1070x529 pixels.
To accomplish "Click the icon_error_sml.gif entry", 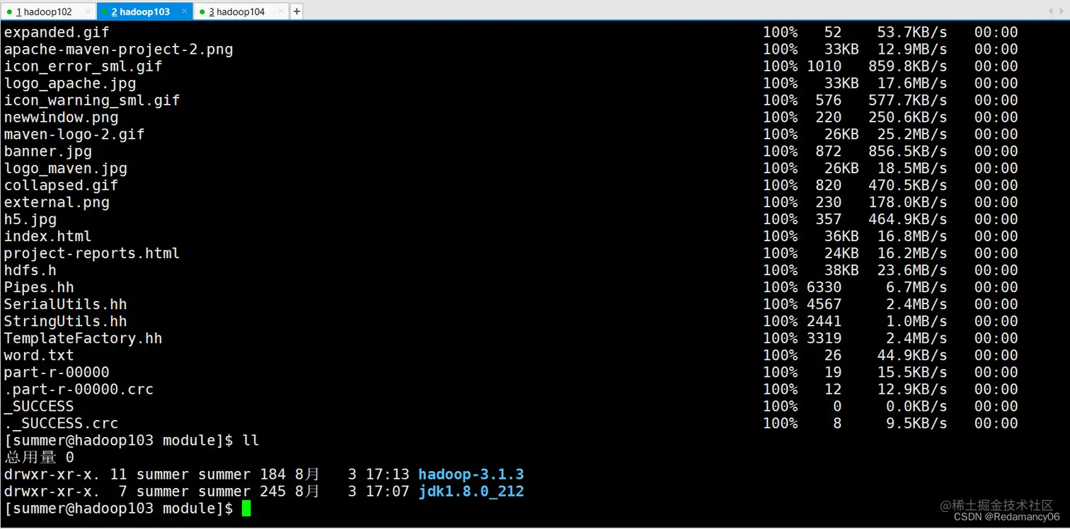I will tap(83, 66).
